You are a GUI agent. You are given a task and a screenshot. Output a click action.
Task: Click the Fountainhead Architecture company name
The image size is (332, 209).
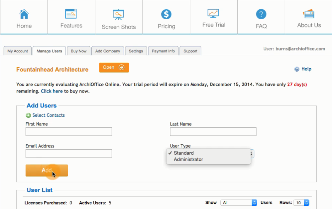click(52, 70)
